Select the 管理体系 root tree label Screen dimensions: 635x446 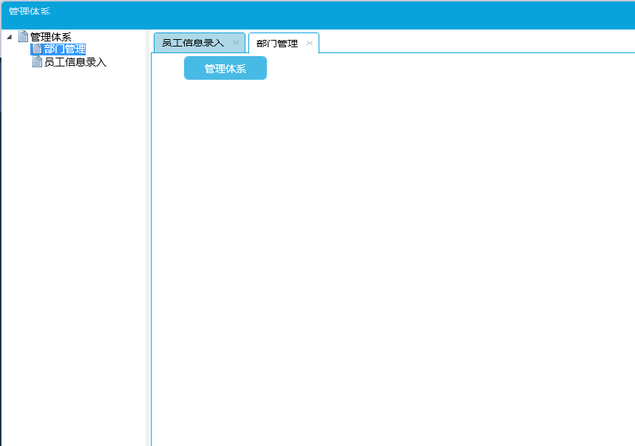tap(50, 37)
